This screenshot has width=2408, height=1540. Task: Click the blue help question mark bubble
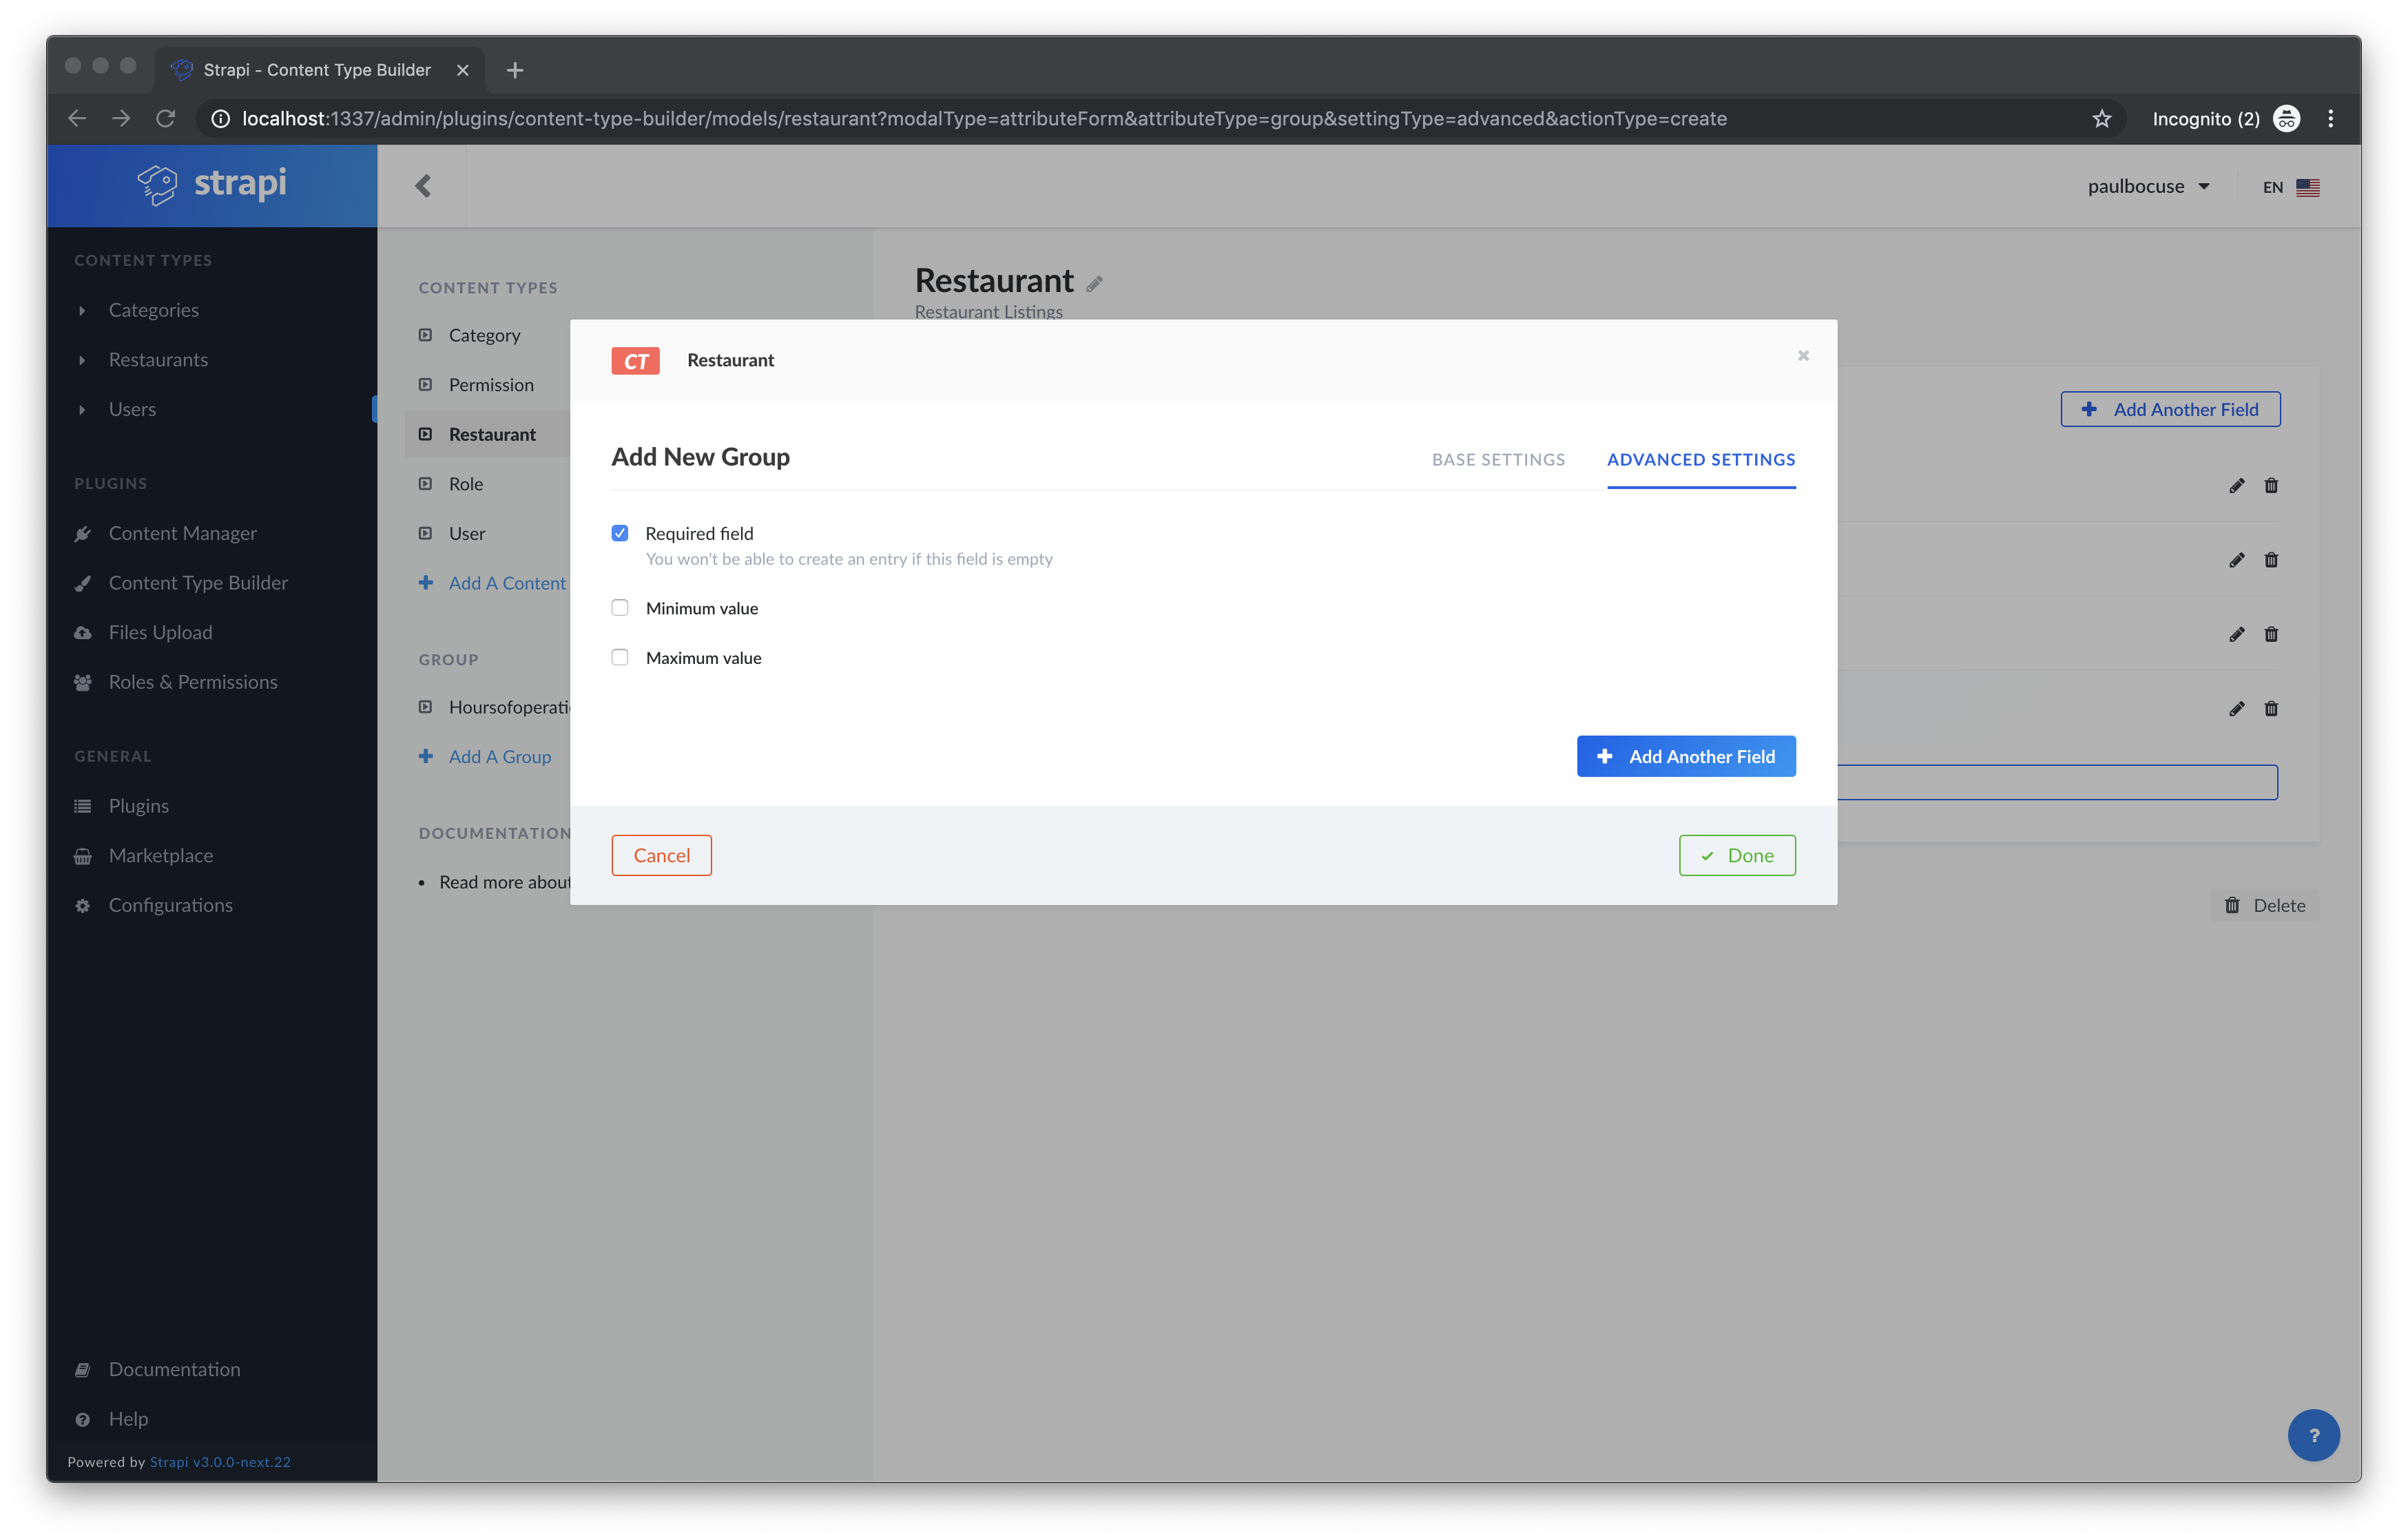pyautogui.click(x=2313, y=1435)
